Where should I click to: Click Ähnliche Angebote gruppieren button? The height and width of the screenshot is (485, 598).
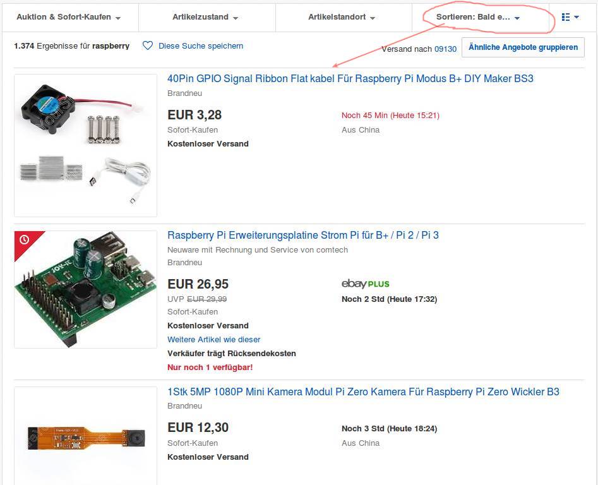point(523,47)
